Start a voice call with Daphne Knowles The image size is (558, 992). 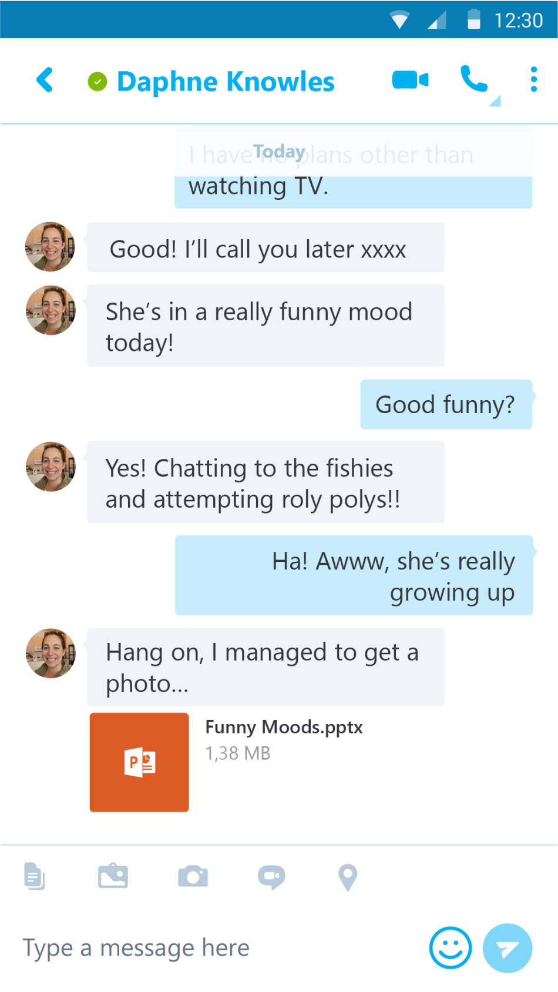(473, 81)
